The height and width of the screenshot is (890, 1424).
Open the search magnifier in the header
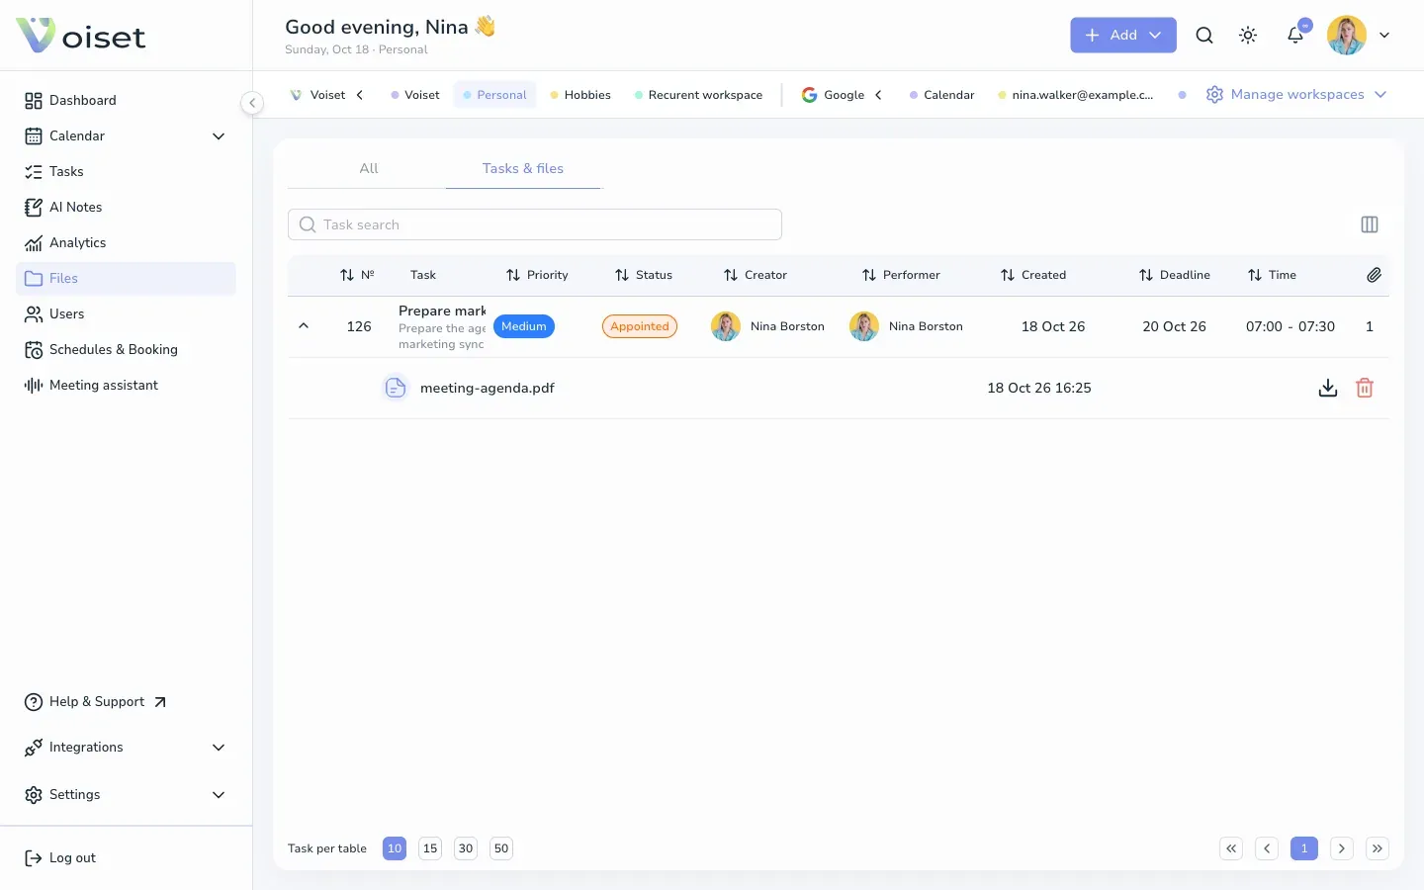coord(1203,36)
